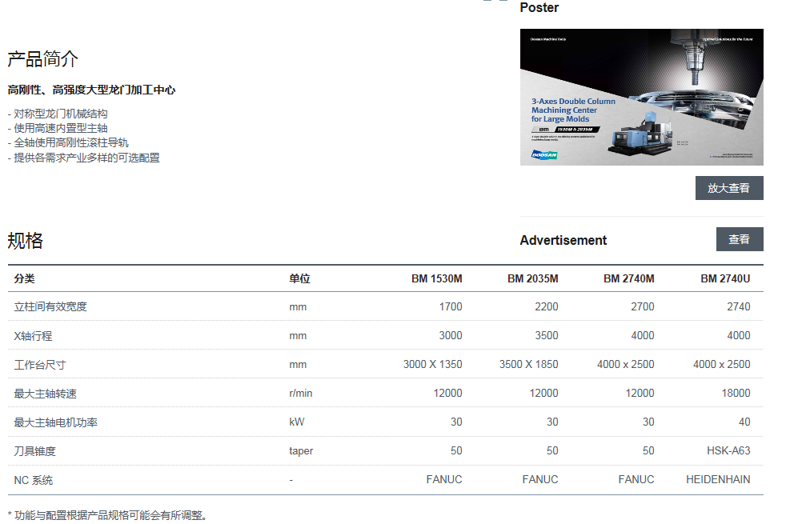
Task: Click the 单位 table header
Action: point(299,278)
